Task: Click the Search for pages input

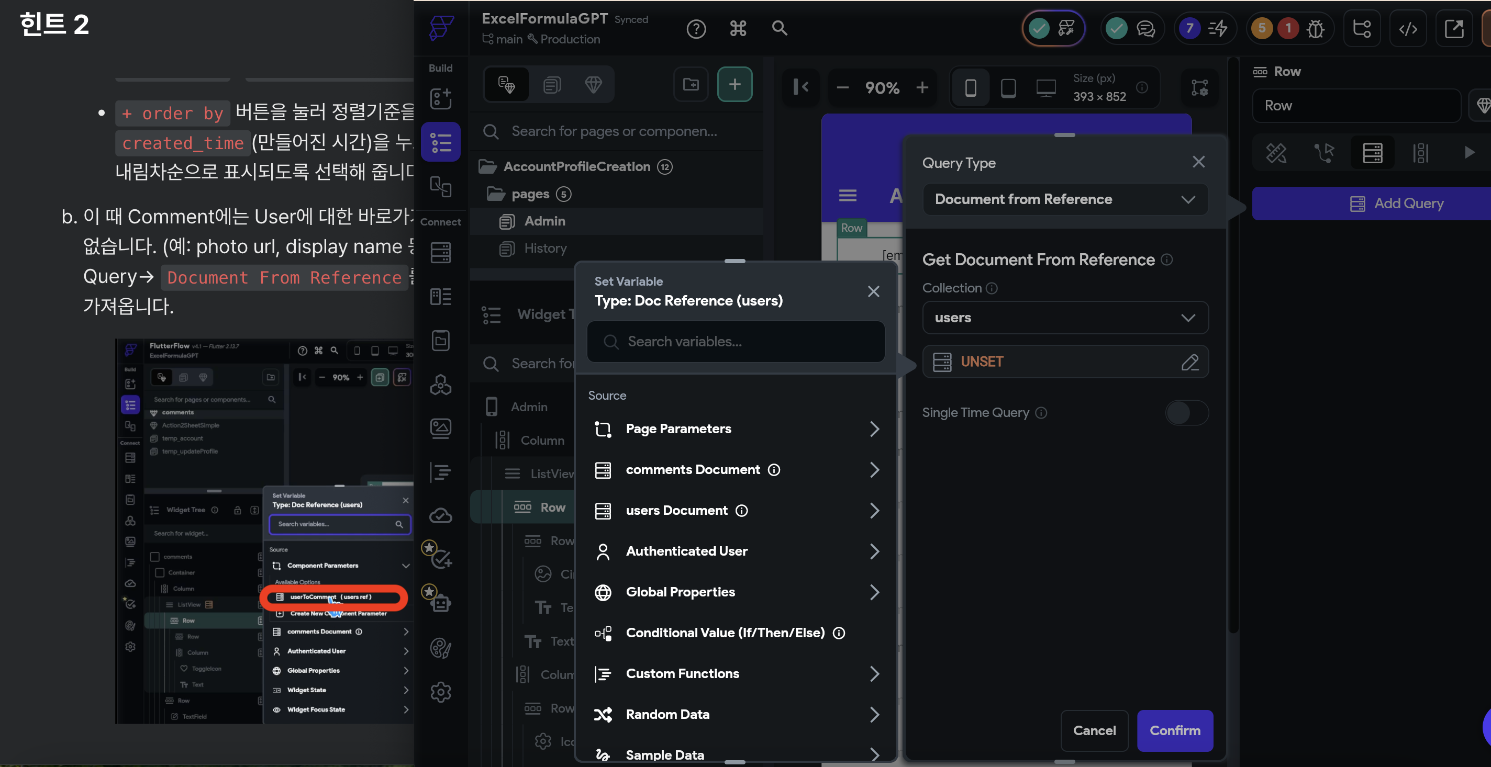Action: tap(616, 132)
